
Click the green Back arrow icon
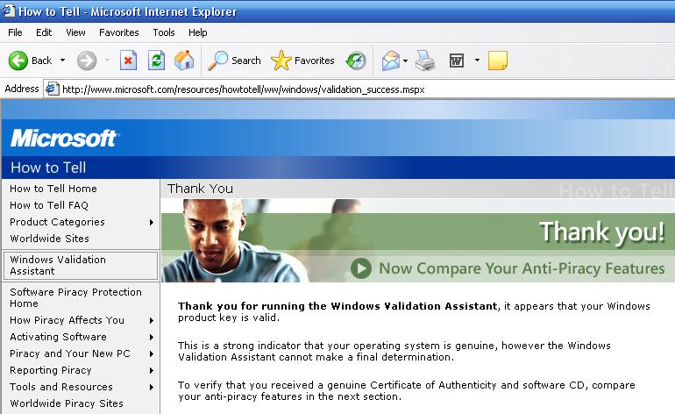click(18, 61)
